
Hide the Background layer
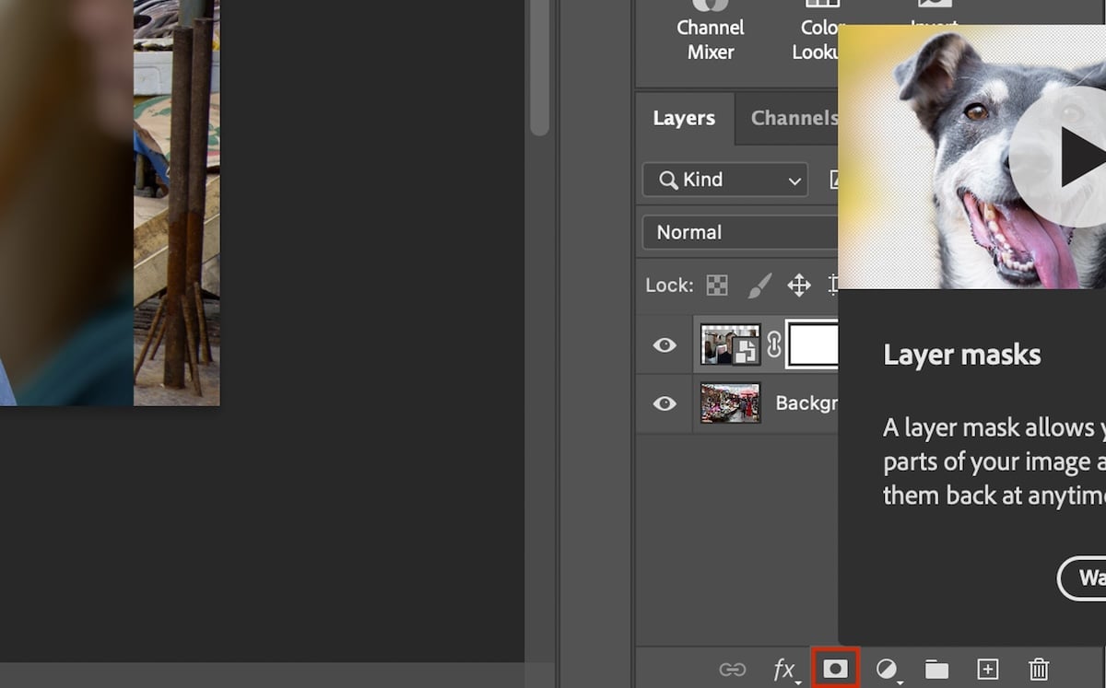(664, 402)
